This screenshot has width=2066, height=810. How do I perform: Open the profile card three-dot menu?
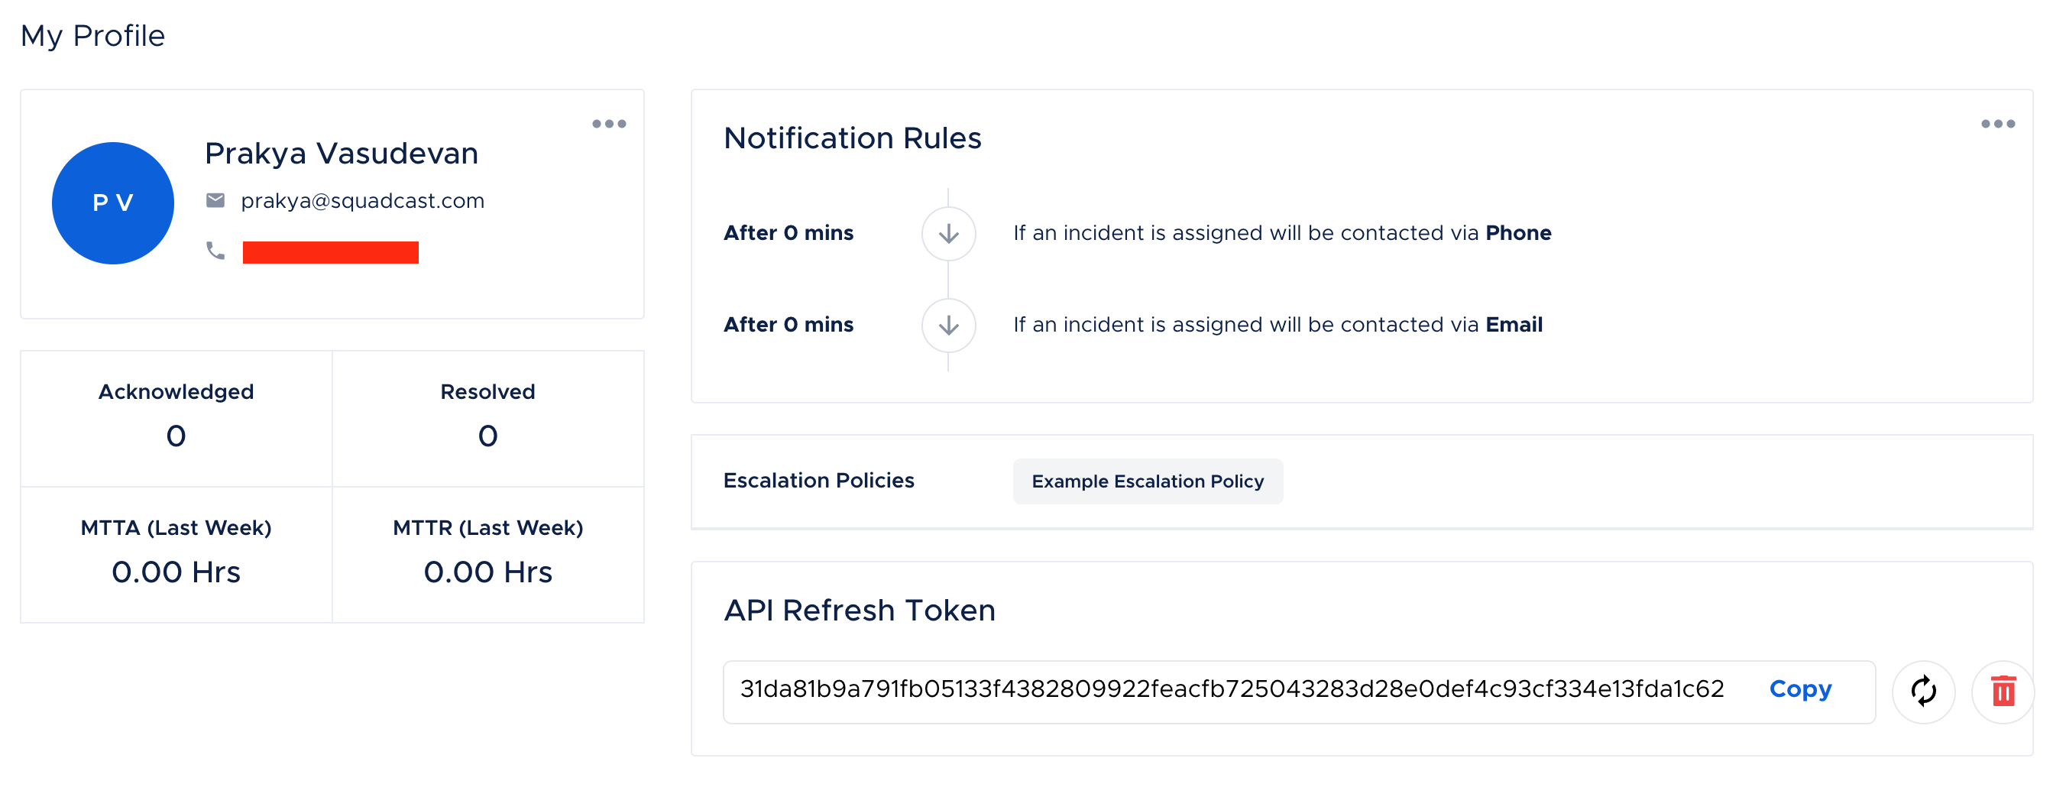pos(609,124)
